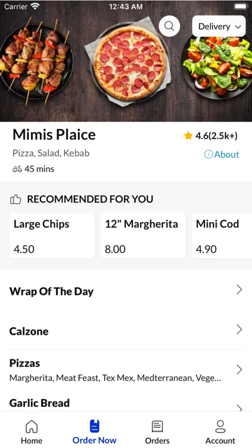Tap the Wi-Fi status icon
Viewport: 252px width, 448px height.
point(35,6)
